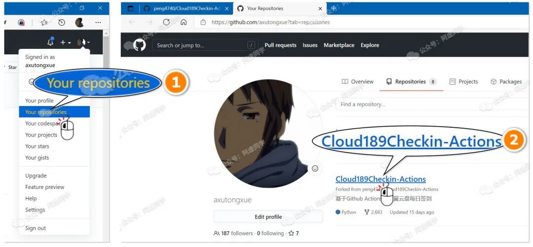Viewport: 533px width, 247px height.
Task: Go to browser home page icon
Action: [x=184, y=22]
